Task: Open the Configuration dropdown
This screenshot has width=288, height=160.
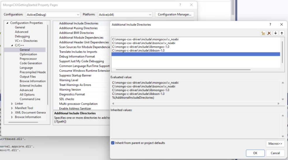Action: pyautogui.click(x=53, y=15)
